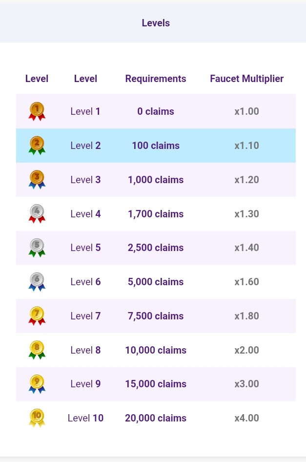Select the Level 3 medal with blue ribbon

click(37, 179)
